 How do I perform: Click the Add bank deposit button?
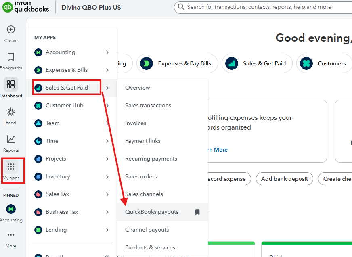click(x=285, y=179)
